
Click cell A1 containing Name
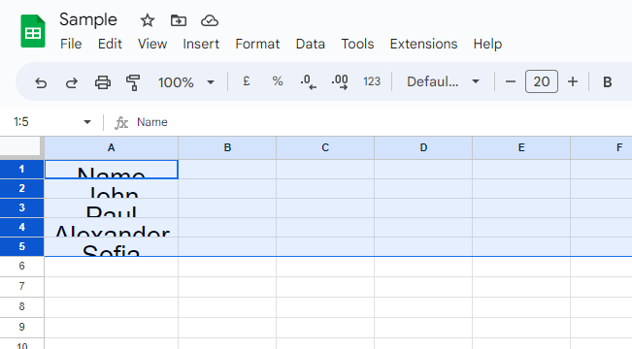pyautogui.click(x=112, y=169)
